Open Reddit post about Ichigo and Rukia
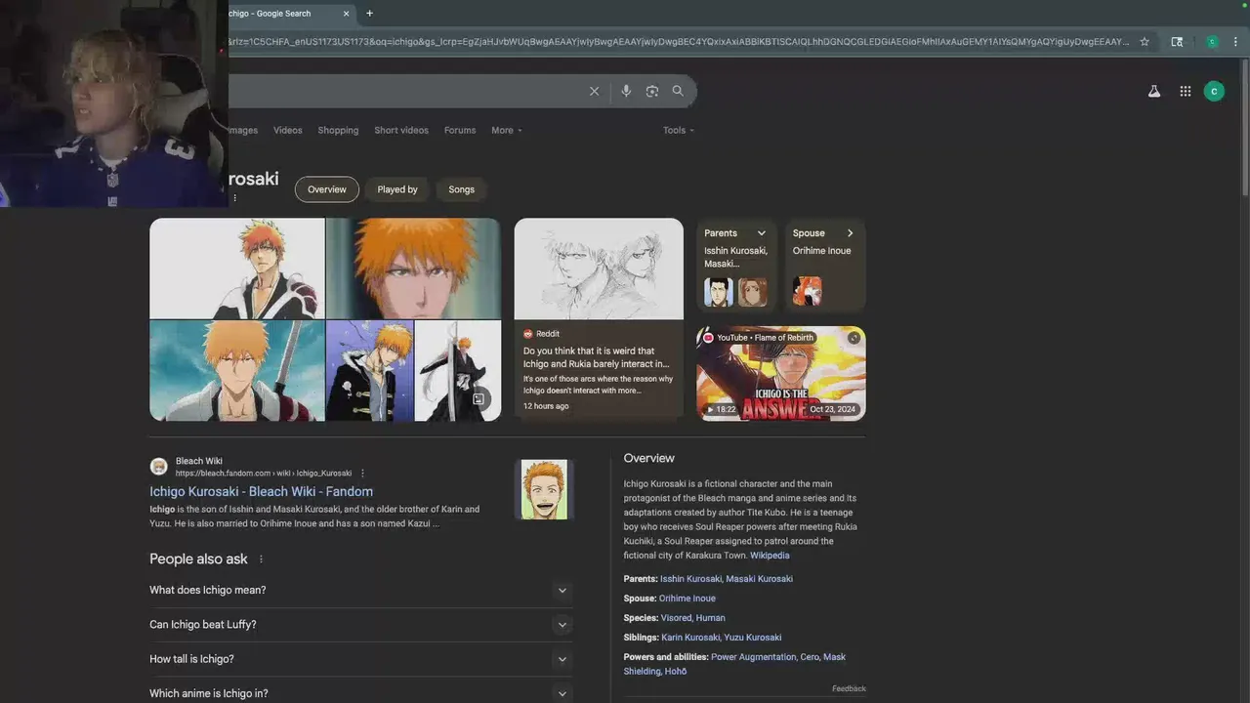This screenshot has width=1250, height=703. pos(596,357)
